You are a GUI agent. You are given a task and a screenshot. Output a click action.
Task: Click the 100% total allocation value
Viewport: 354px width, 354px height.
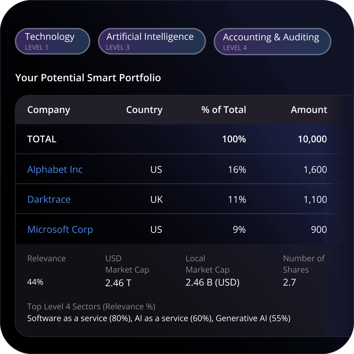(x=234, y=139)
